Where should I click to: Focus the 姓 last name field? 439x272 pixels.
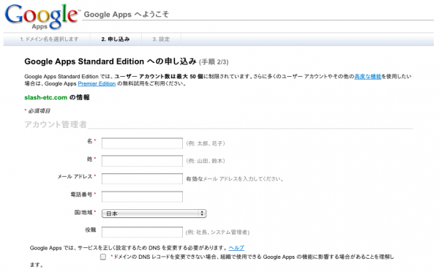click(142, 161)
